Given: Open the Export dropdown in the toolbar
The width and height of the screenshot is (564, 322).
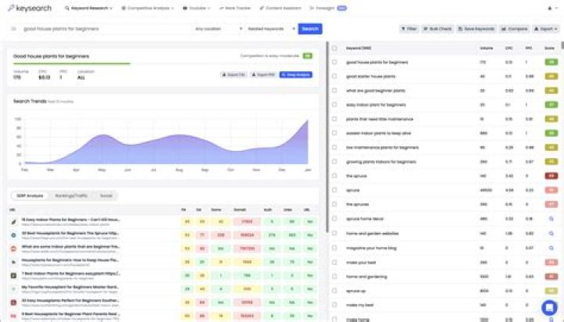Looking at the screenshot, I should (x=546, y=29).
